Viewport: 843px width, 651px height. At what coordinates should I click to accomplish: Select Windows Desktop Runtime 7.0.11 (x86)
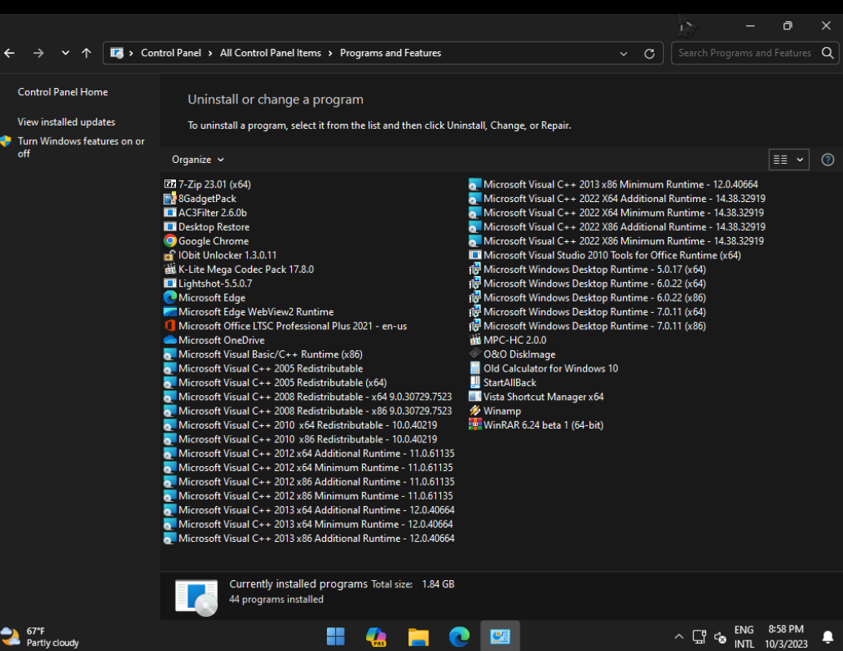click(x=588, y=326)
